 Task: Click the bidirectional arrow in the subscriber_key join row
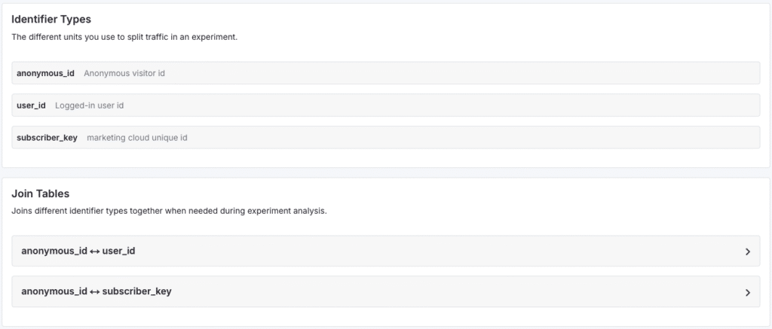click(95, 292)
